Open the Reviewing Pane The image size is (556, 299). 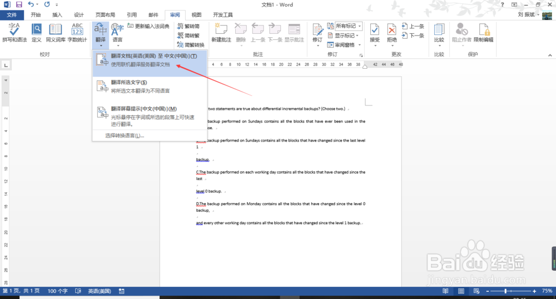point(341,45)
